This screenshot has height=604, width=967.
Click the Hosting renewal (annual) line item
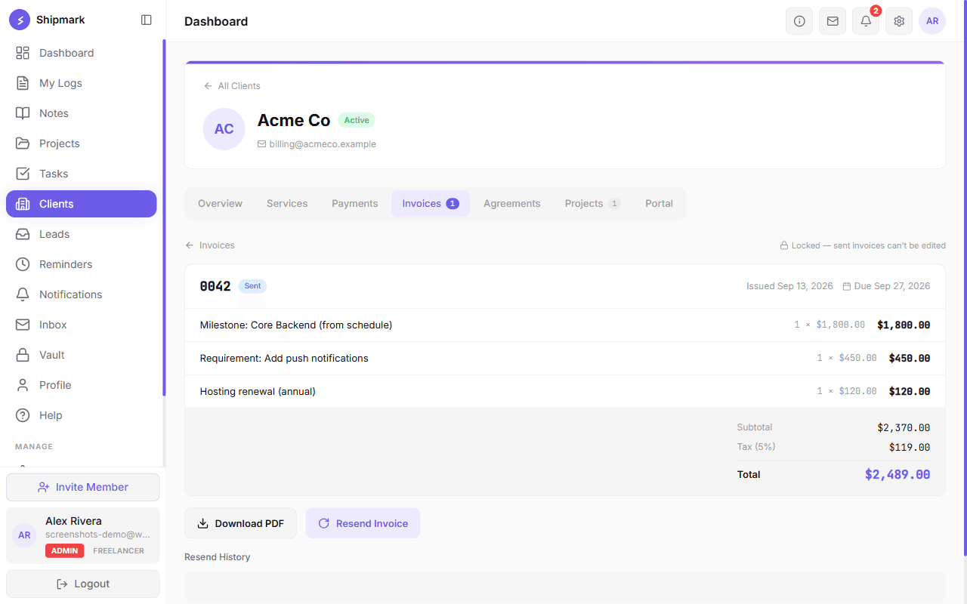[565, 392]
